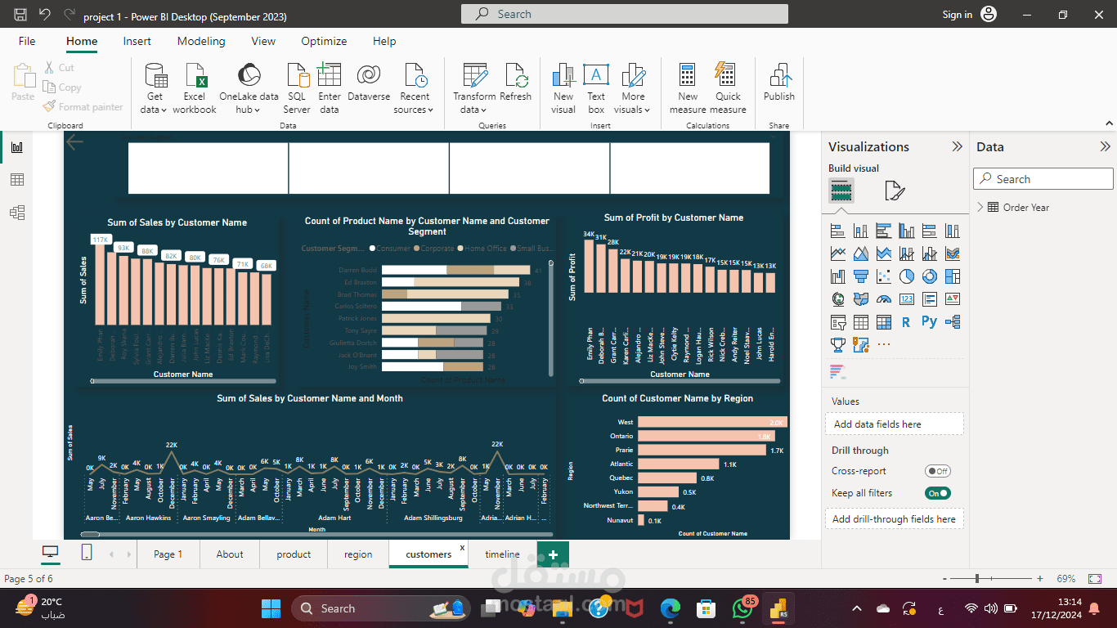Screen dimensions: 1117x628
Task: Insert a Python visual
Action: click(x=928, y=321)
